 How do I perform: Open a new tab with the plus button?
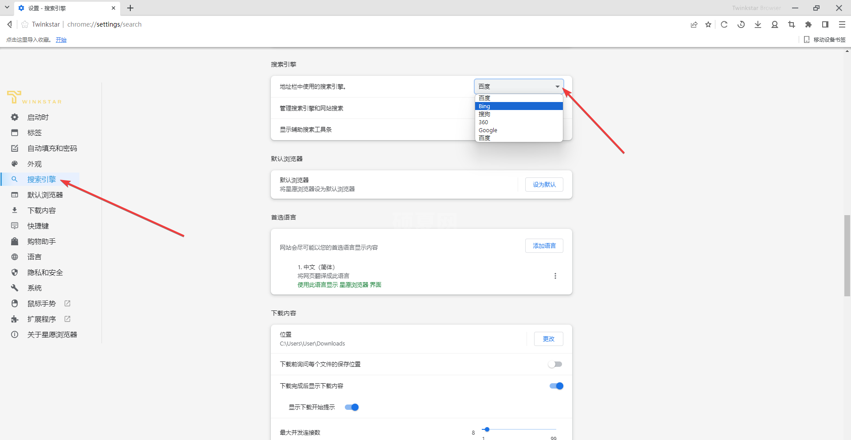[x=130, y=8]
